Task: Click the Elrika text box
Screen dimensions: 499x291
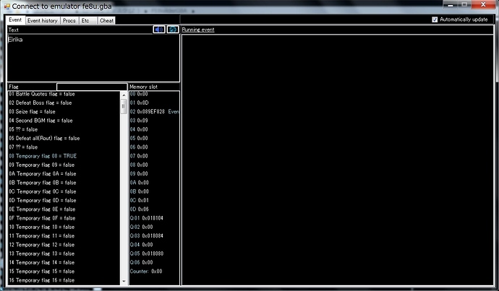Action: click(93, 58)
